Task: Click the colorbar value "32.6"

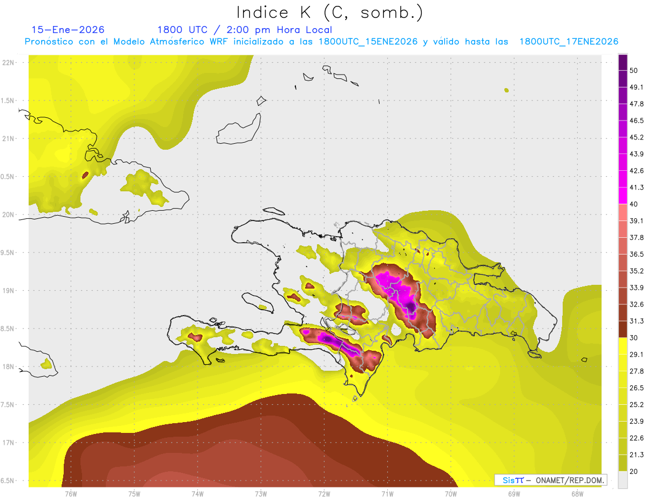Action: (636, 304)
